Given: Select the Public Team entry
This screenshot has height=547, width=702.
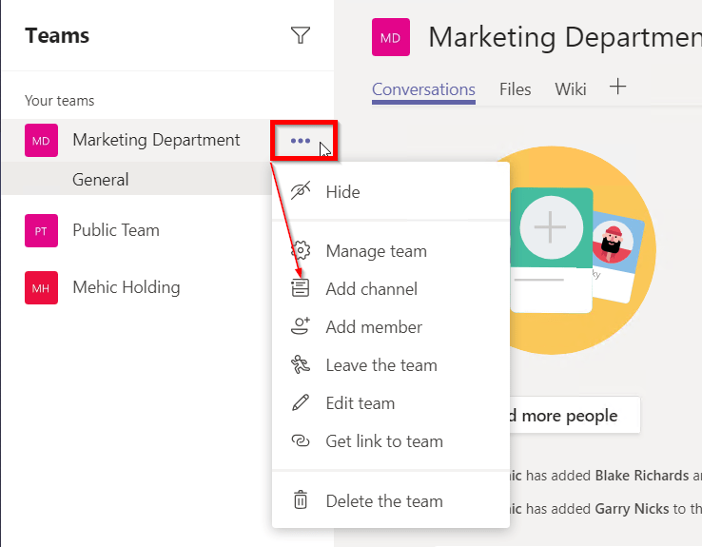Looking at the screenshot, I should coord(116,230).
